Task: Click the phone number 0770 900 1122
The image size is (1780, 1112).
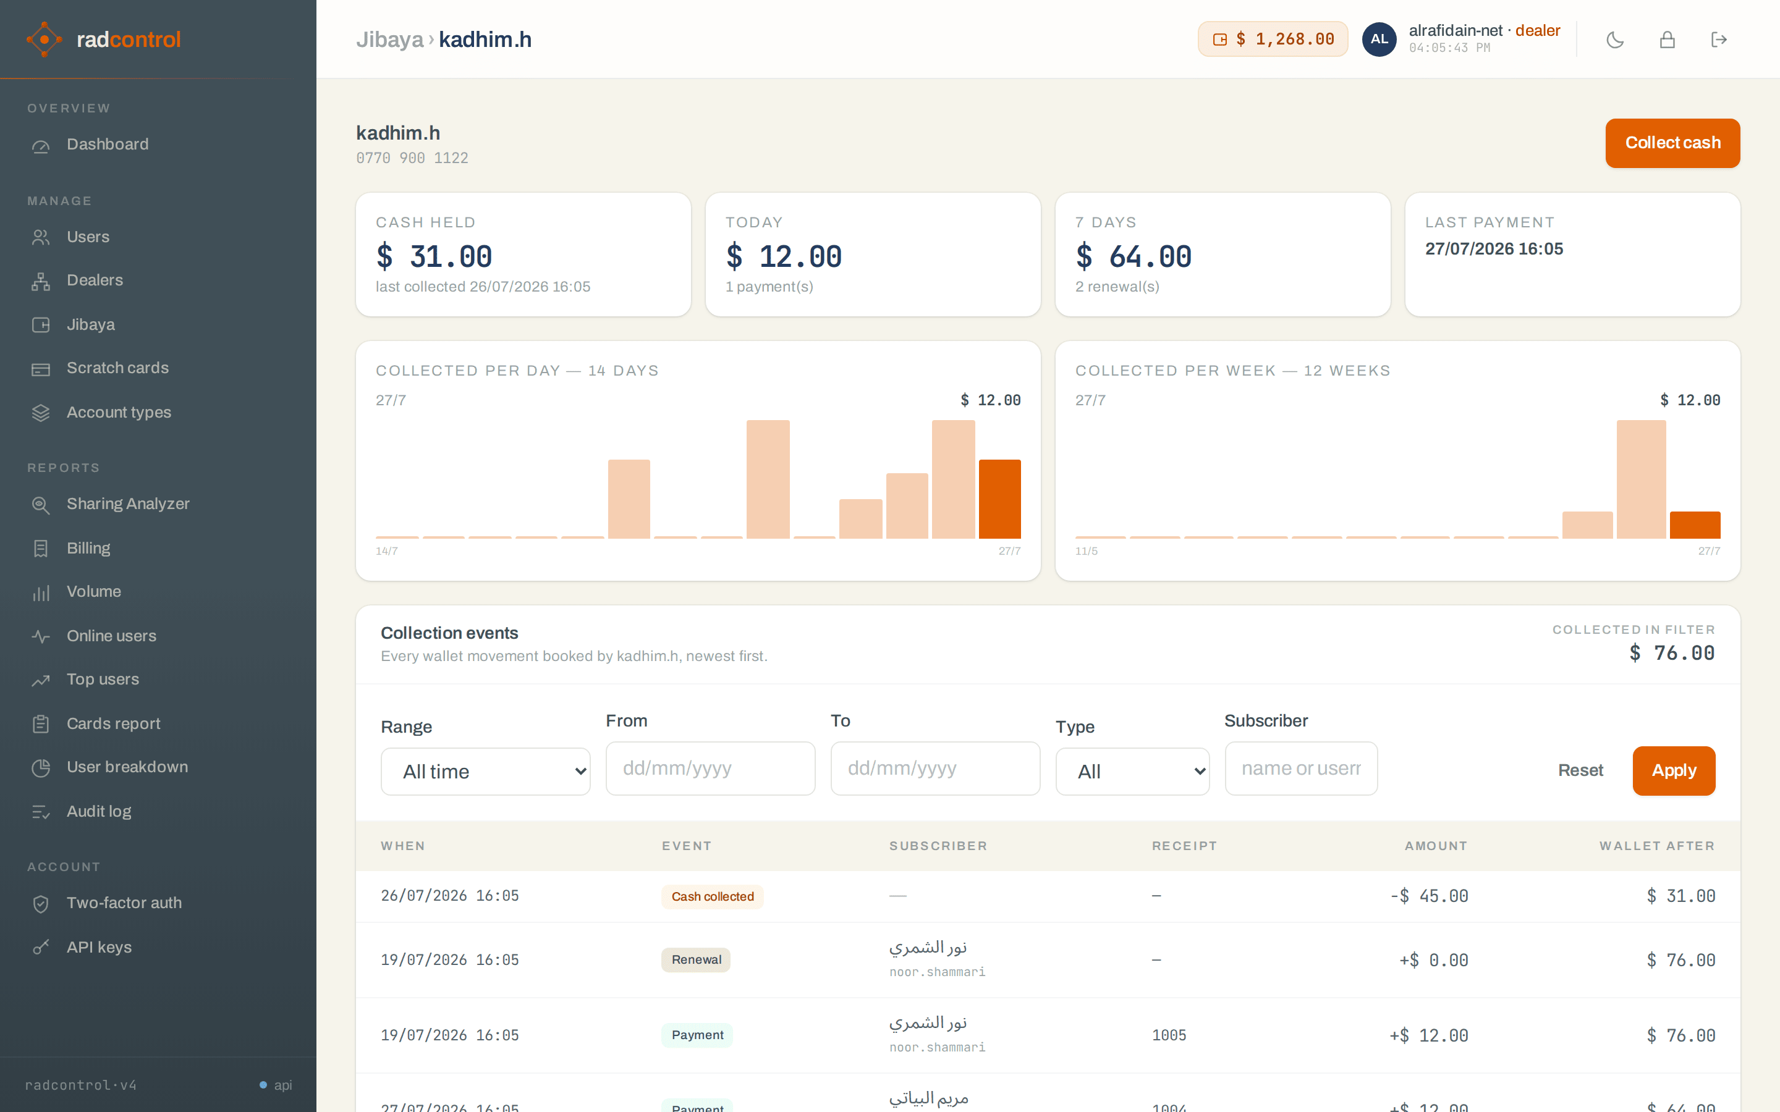Action: click(x=412, y=158)
